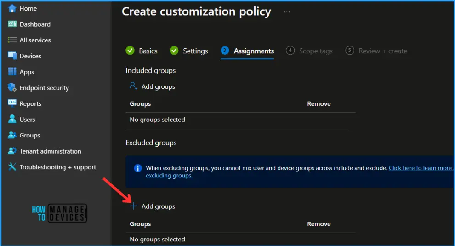Navigate to Devices
Screen dimensions: 455x246
(x=30, y=56)
